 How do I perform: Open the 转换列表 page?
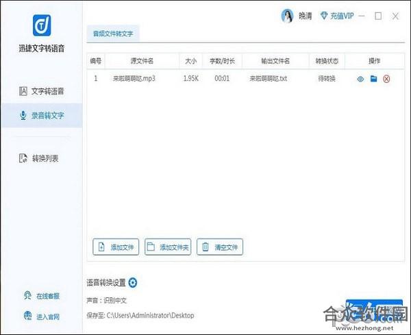tap(39, 158)
